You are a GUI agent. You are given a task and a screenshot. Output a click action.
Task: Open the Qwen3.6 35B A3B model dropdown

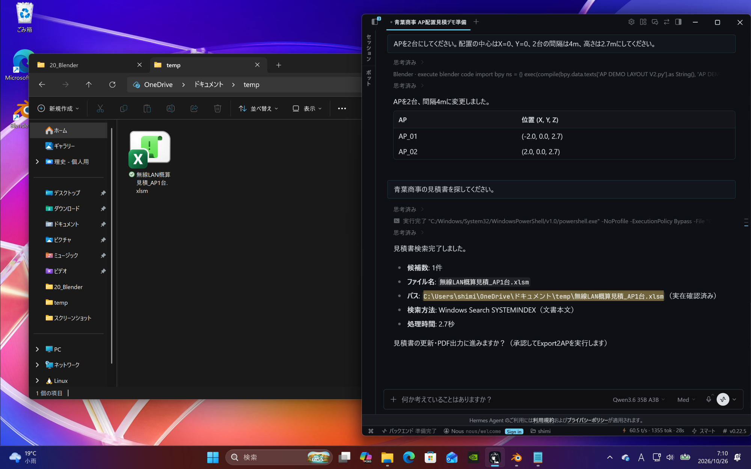point(639,400)
